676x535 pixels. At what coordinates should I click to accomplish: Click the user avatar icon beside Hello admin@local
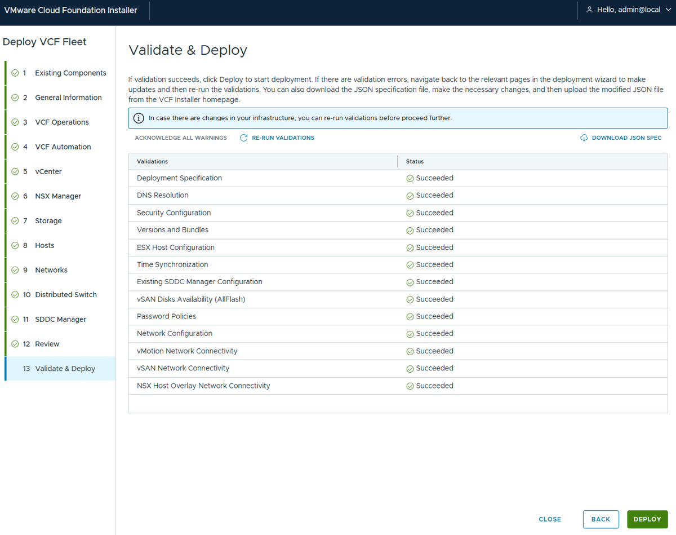(x=590, y=10)
